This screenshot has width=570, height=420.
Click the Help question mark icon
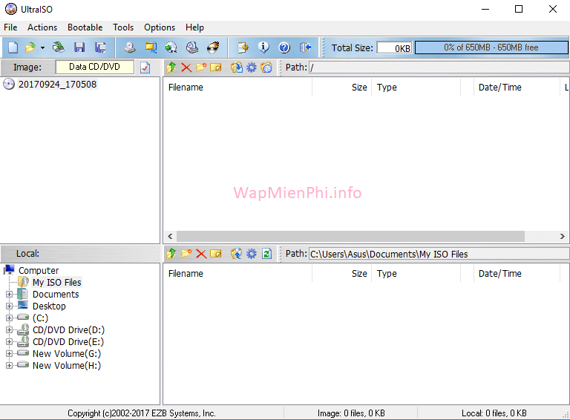(x=284, y=47)
